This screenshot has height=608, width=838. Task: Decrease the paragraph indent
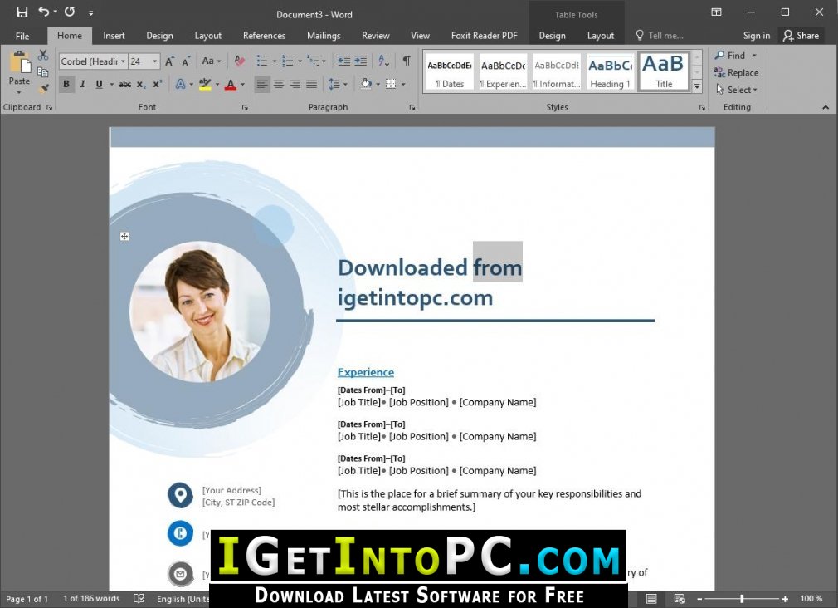(x=344, y=61)
